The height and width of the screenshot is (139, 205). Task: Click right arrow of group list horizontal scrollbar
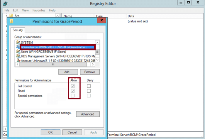[93, 64]
